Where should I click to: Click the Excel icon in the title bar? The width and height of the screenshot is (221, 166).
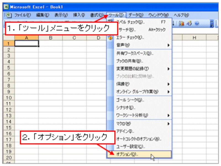(6, 7)
